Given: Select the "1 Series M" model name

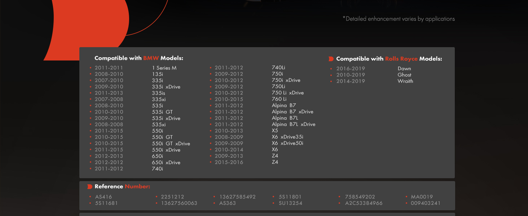Looking at the screenshot, I should (164, 68).
